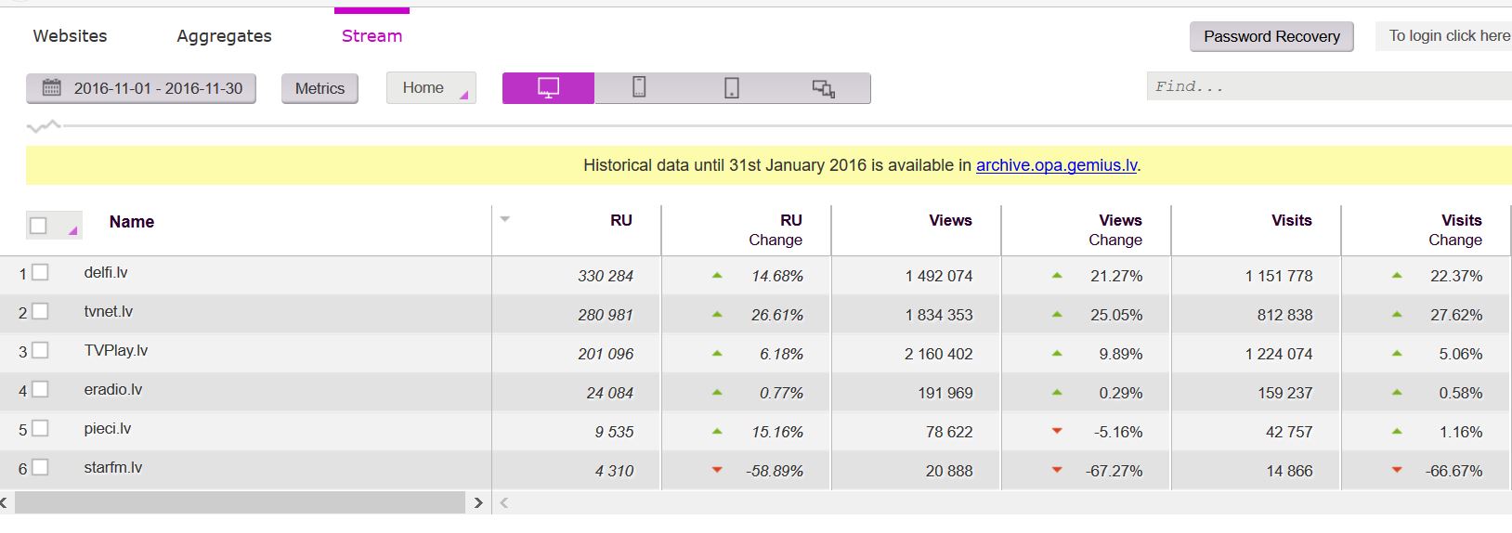
Task: Click the chart trend line icon
Action: pos(44,125)
